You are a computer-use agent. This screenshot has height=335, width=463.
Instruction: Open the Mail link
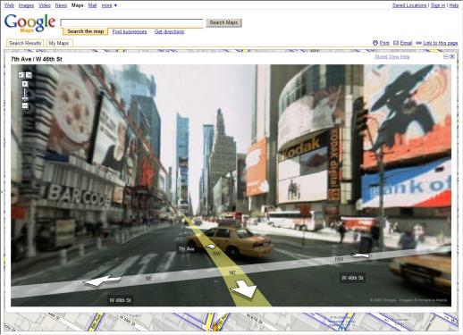[x=92, y=5]
